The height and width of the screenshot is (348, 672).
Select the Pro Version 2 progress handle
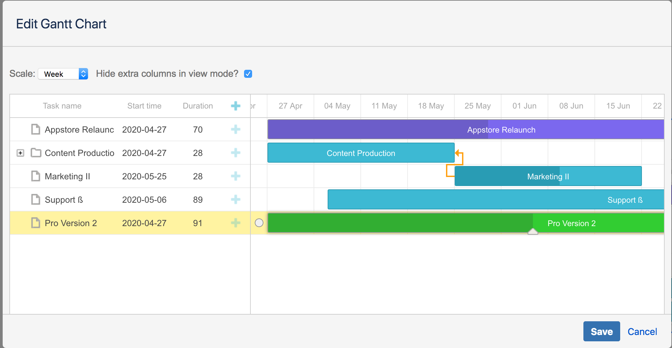[533, 231]
